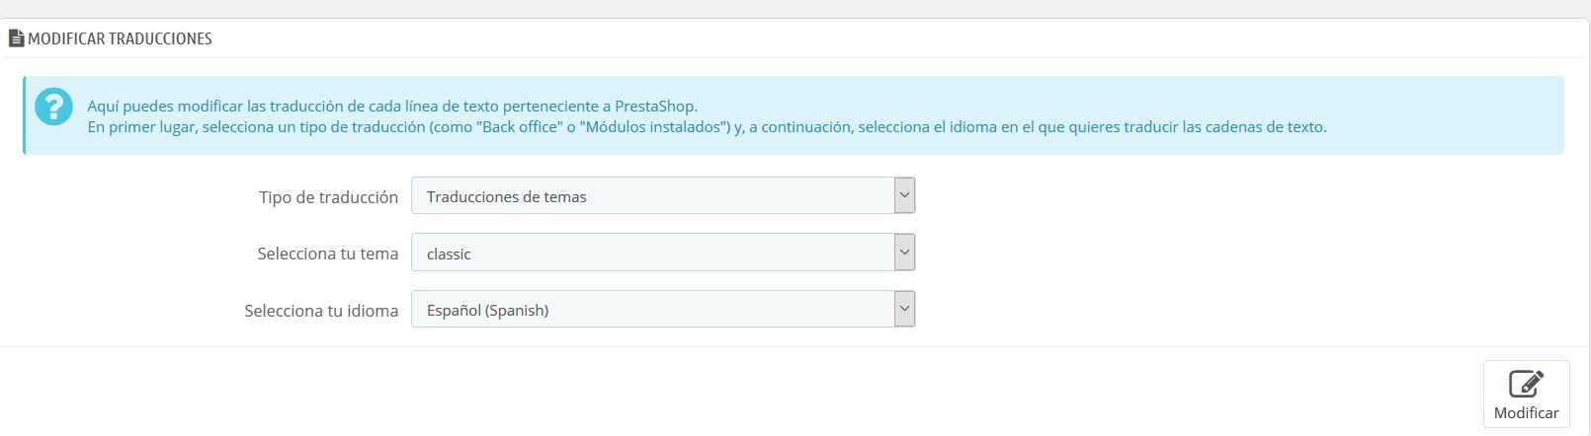Click the "Selecciona tu tema" field label
The height and width of the screenshot is (436, 1591).
[327, 254]
